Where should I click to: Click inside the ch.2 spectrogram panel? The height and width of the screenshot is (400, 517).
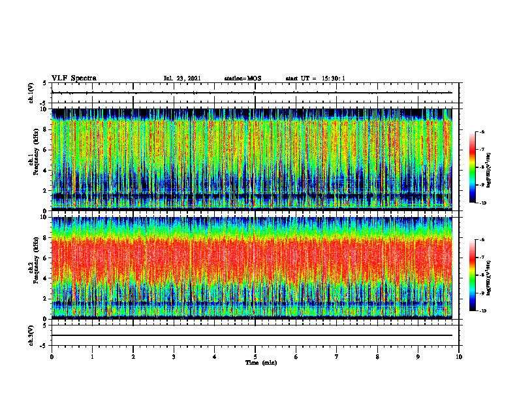point(252,268)
